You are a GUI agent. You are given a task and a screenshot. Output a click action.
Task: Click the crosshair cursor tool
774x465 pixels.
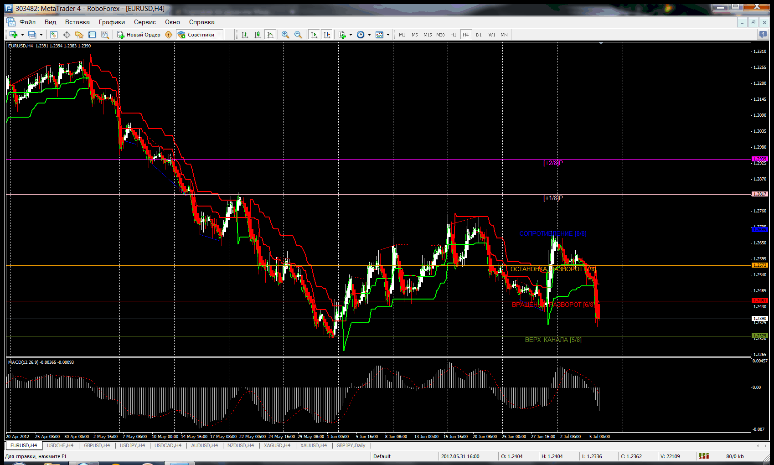pos(67,35)
